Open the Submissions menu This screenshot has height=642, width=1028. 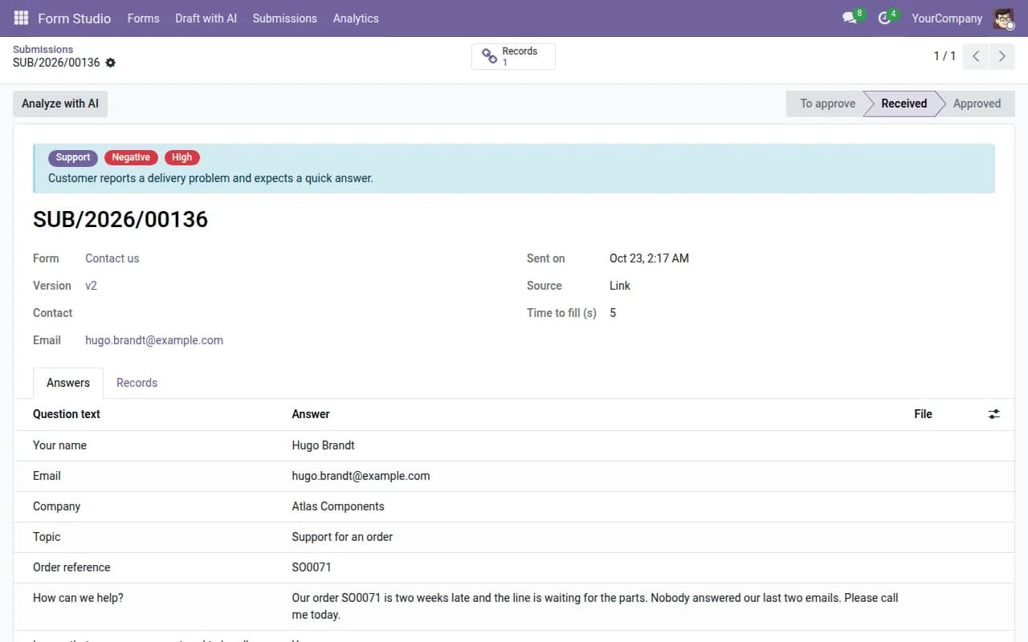(284, 18)
